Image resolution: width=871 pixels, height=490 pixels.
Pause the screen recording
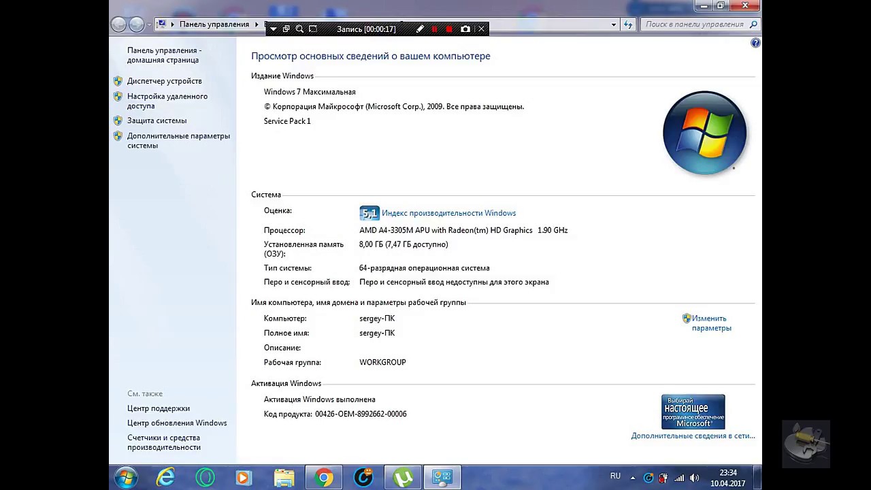tap(434, 29)
